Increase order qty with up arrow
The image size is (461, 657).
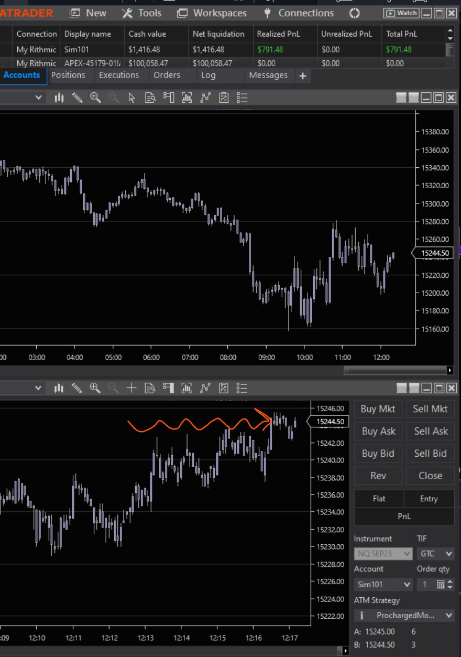449,581
